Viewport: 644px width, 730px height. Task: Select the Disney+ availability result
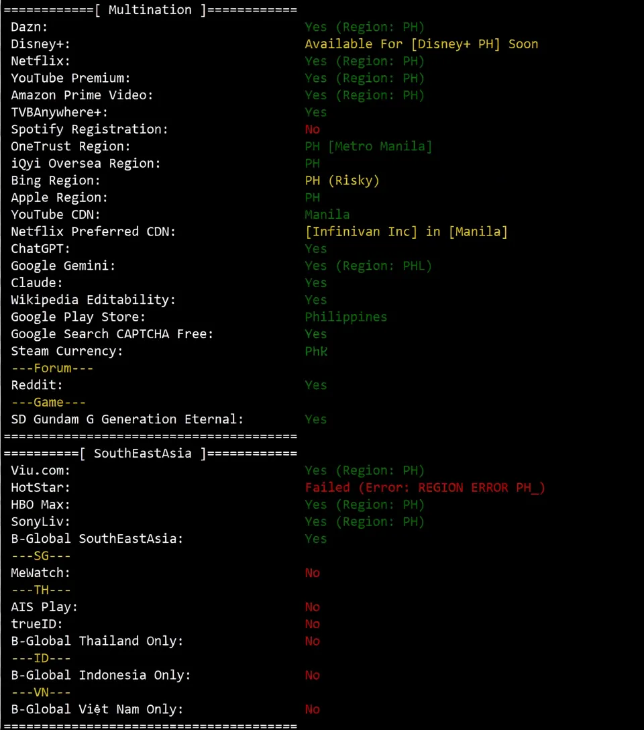[x=421, y=44]
